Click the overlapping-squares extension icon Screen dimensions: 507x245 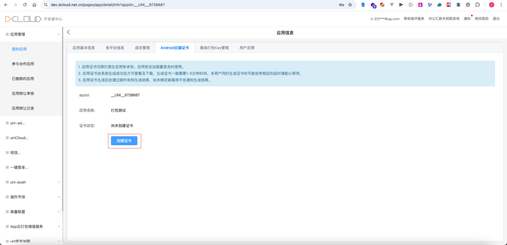click(x=468, y=5)
